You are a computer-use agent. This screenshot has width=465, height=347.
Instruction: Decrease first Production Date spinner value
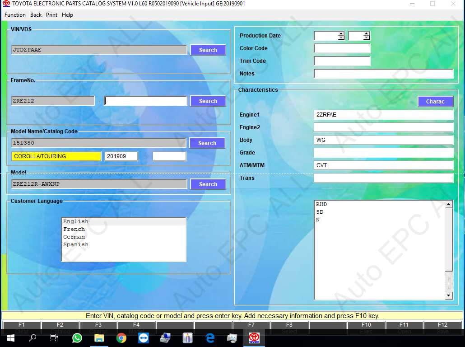(x=341, y=38)
